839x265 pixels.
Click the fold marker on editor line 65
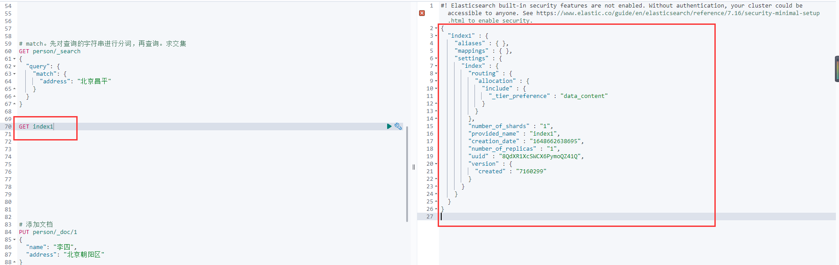[15, 89]
